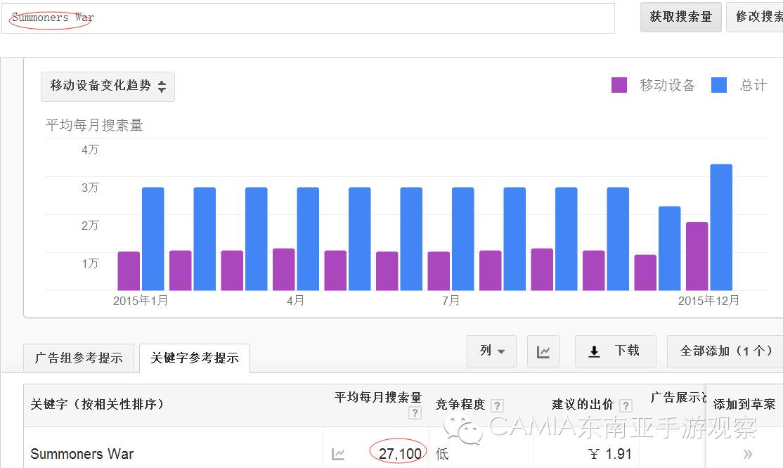This screenshot has width=783, height=468.
Task: Click the 全部添加 (1 个) button
Action: 725,351
